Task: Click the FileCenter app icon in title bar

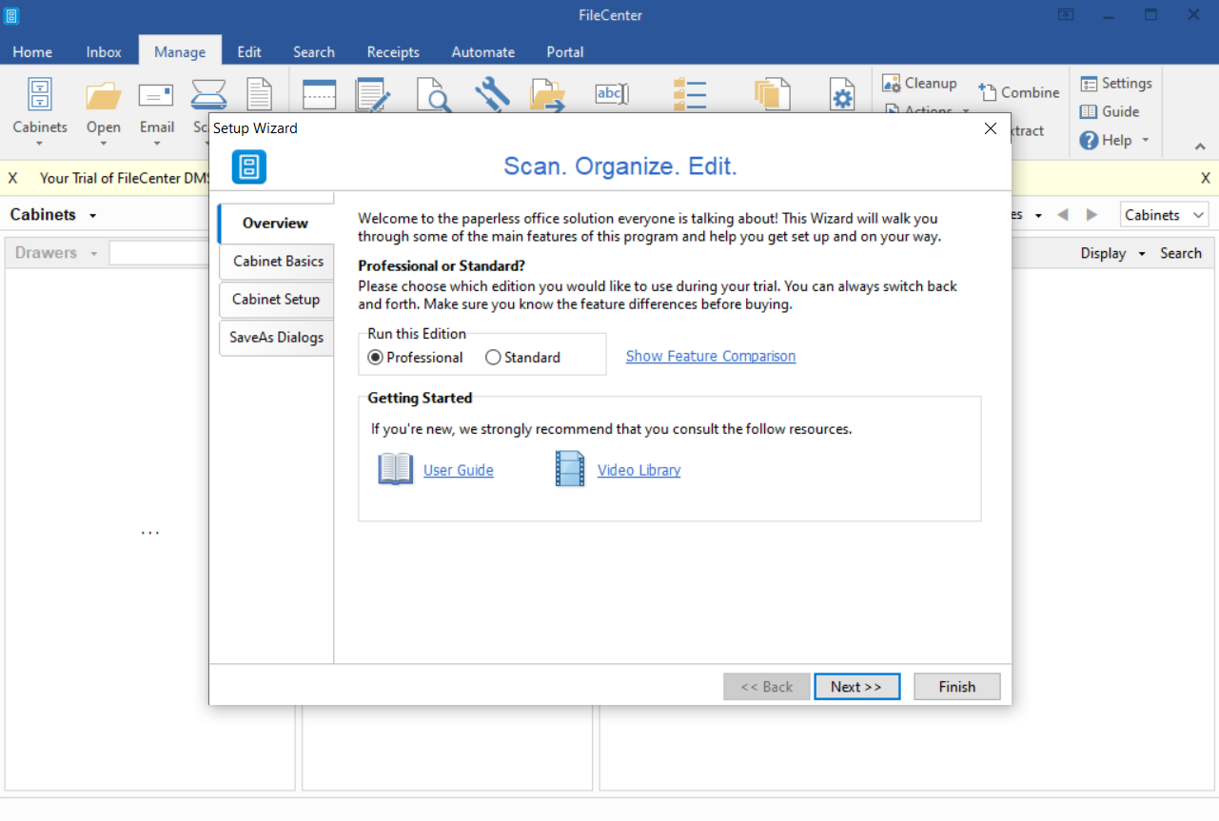Action: tap(11, 14)
